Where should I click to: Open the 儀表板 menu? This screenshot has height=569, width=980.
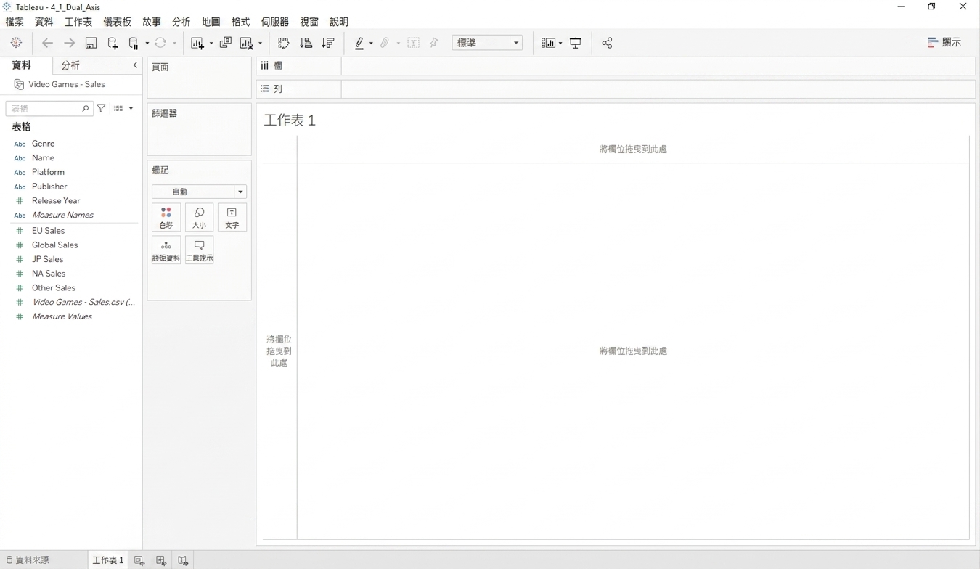(x=118, y=22)
